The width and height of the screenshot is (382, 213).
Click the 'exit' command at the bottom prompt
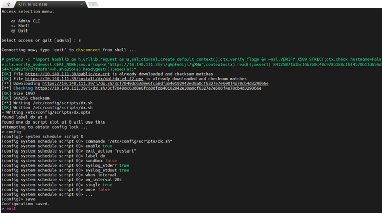12,209
